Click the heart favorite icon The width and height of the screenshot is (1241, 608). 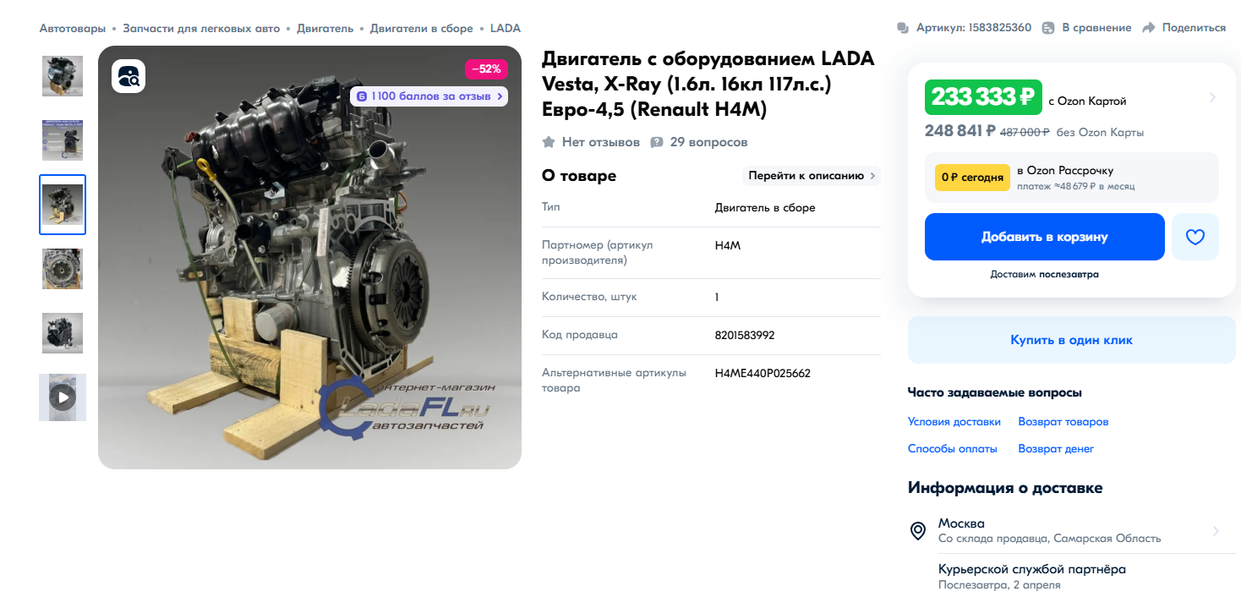pos(1195,237)
